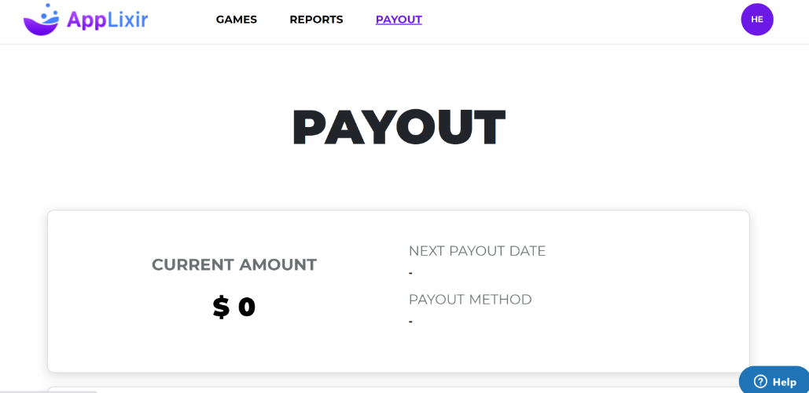This screenshot has width=809, height=393.
Task: Click the horizontal scrollbar at page bottom
Action: coord(49,391)
